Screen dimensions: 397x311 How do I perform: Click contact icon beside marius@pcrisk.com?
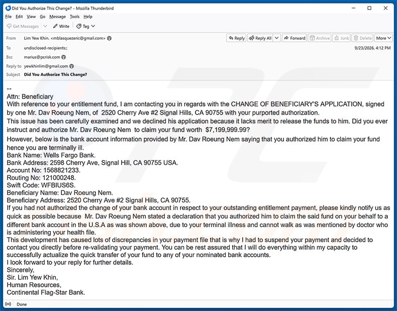(x=63, y=57)
